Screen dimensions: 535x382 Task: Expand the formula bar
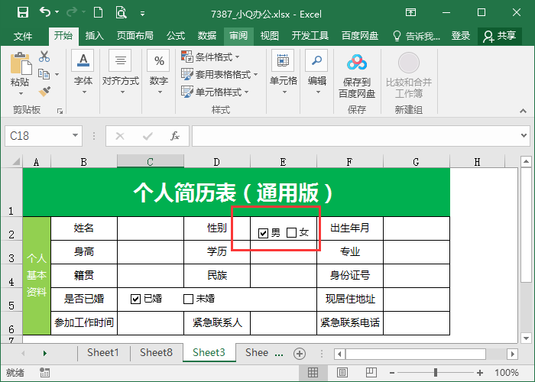click(x=524, y=136)
